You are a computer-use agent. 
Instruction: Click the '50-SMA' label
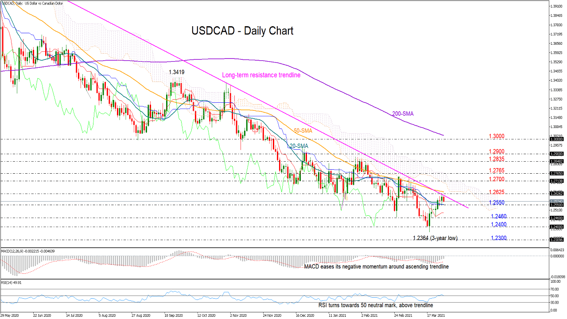303,130
